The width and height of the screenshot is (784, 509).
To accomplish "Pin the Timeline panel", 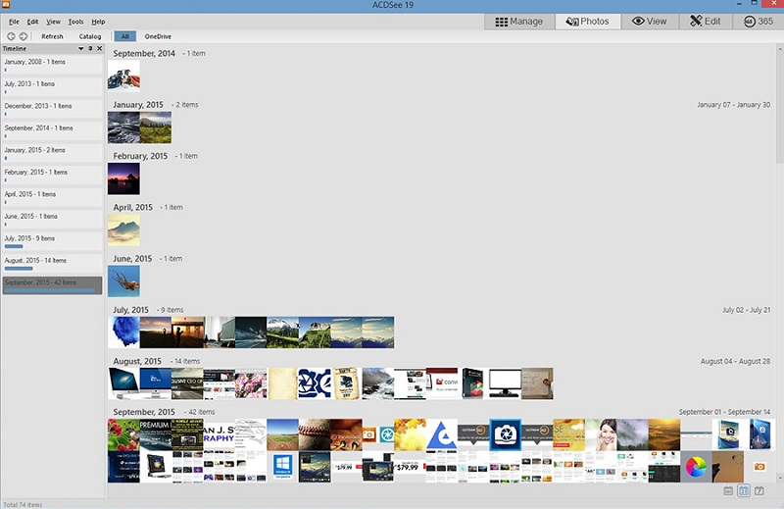I will click(x=90, y=49).
